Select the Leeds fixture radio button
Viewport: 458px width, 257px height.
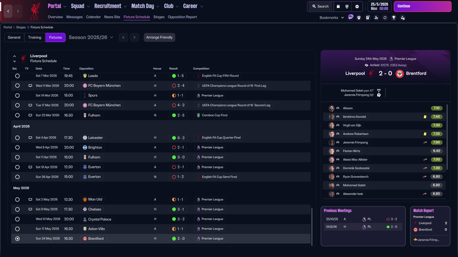click(17, 76)
